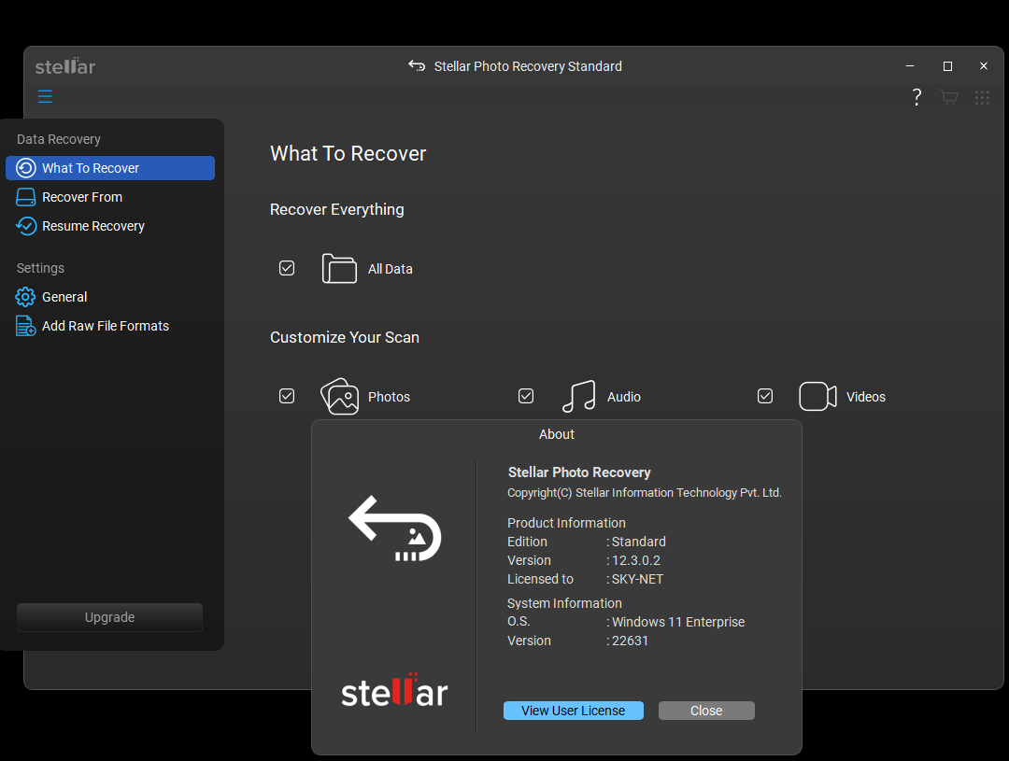The image size is (1009, 761).
Task: Maximize the Stellar Photo Recovery window
Action: tap(947, 65)
